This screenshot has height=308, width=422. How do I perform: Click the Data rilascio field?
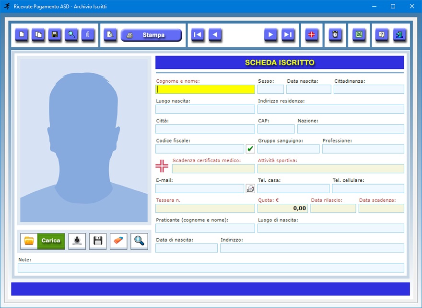(333, 209)
